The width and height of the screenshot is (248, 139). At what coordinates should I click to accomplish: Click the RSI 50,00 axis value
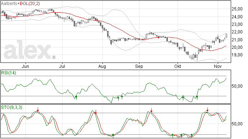[237, 86]
